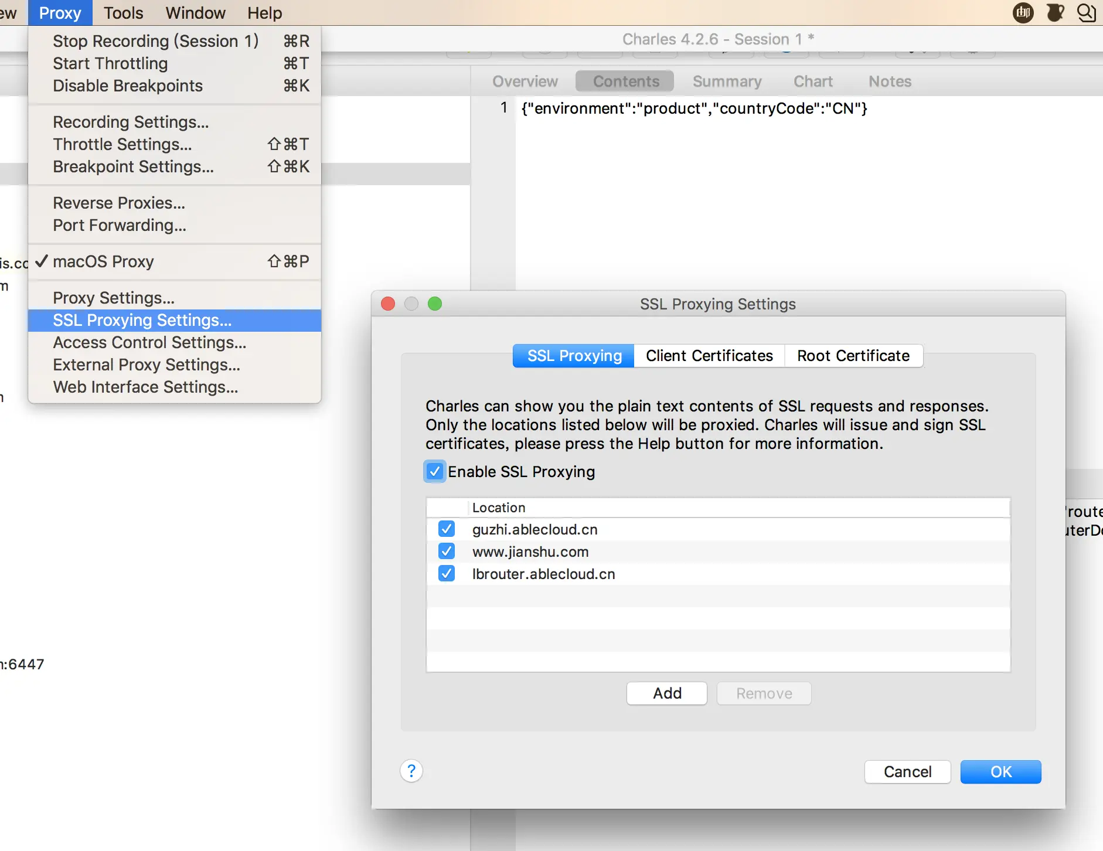Click Remove location button
Screen dimensions: 1103x851
[x=764, y=693]
